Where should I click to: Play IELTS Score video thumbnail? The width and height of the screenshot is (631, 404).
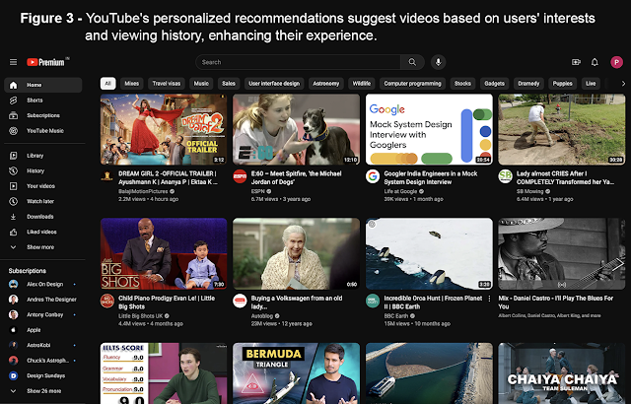(x=164, y=373)
